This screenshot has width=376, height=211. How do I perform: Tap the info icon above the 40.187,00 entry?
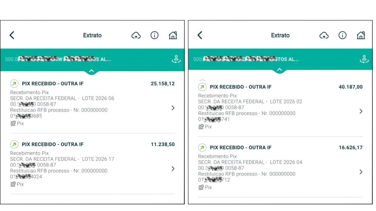(x=343, y=35)
